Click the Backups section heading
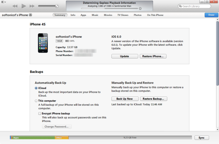Image resolution: width=219 pixels, height=144 pixels. (37, 72)
